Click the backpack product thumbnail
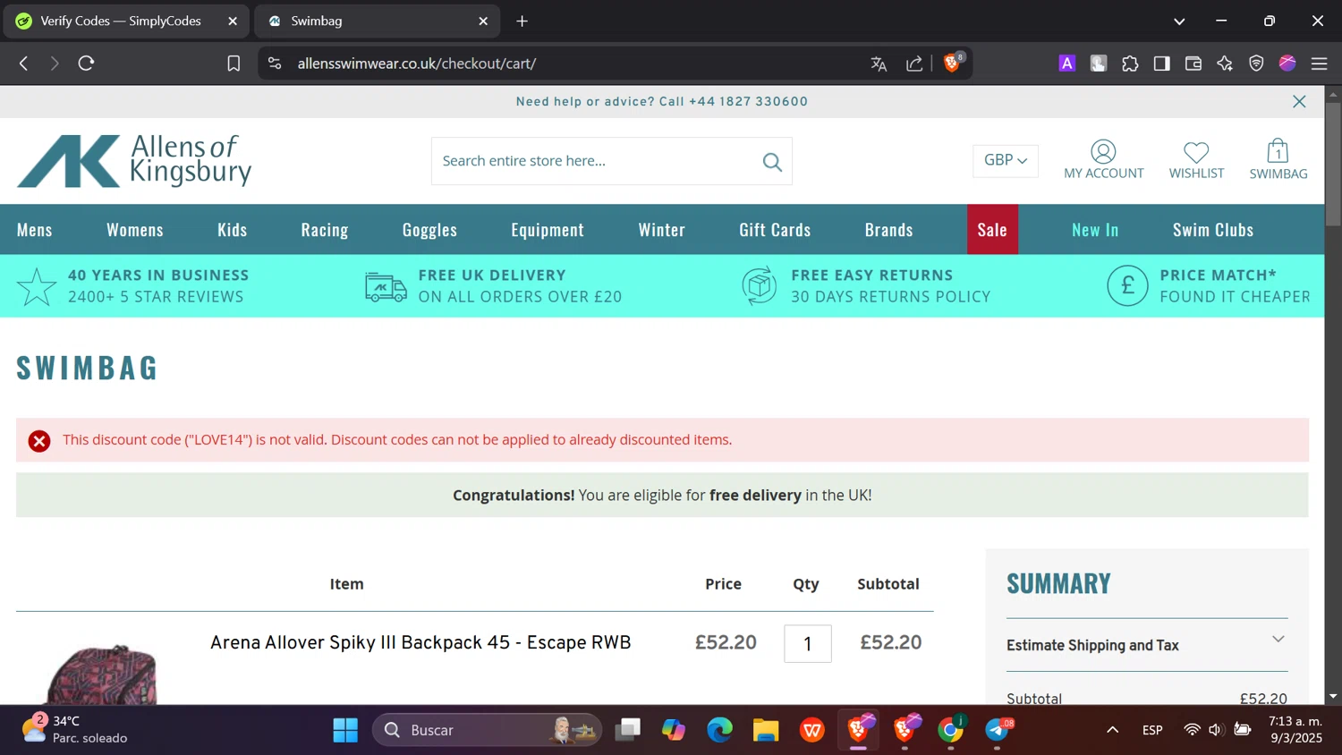The width and height of the screenshot is (1342, 755). (101, 673)
